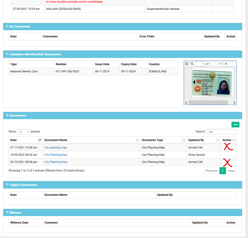The width and height of the screenshot is (248, 238).
Task: Click page number field in PDF viewer
Action: (200, 64)
